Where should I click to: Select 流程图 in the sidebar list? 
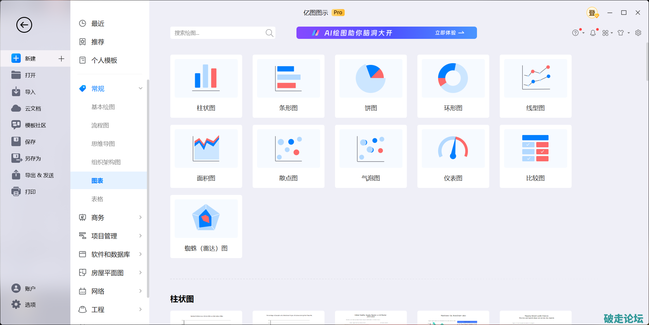tap(100, 125)
